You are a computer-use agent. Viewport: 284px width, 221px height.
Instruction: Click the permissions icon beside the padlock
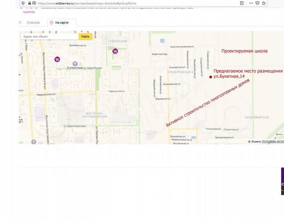tap(34, 3)
